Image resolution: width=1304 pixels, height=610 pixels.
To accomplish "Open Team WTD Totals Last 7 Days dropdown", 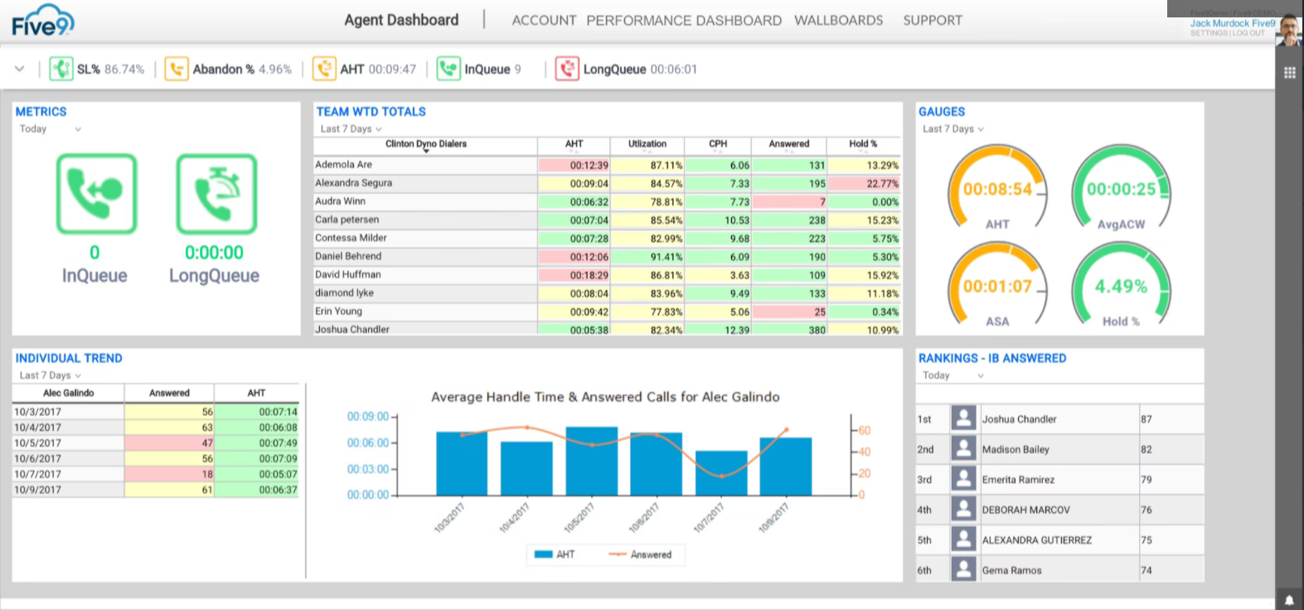I will point(351,129).
